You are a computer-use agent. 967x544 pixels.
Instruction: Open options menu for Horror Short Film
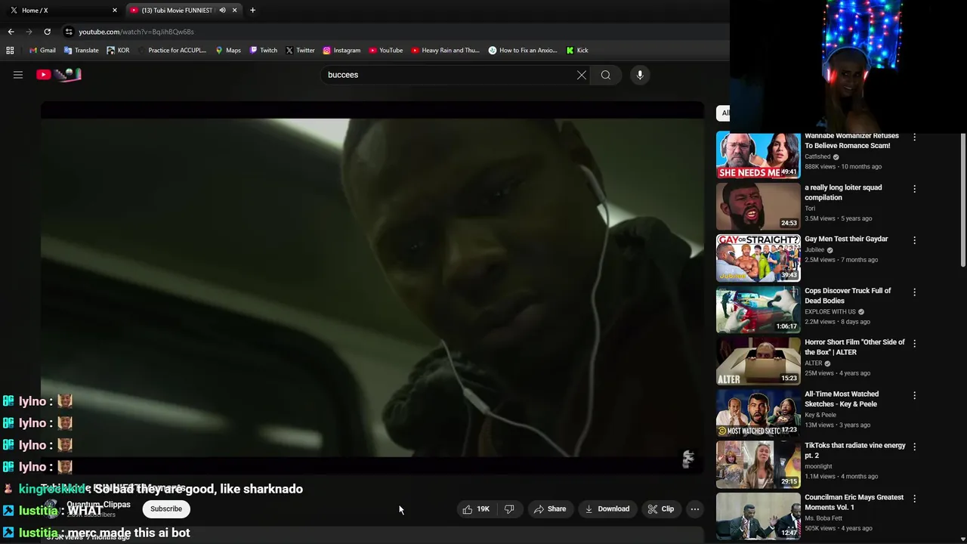point(914,343)
